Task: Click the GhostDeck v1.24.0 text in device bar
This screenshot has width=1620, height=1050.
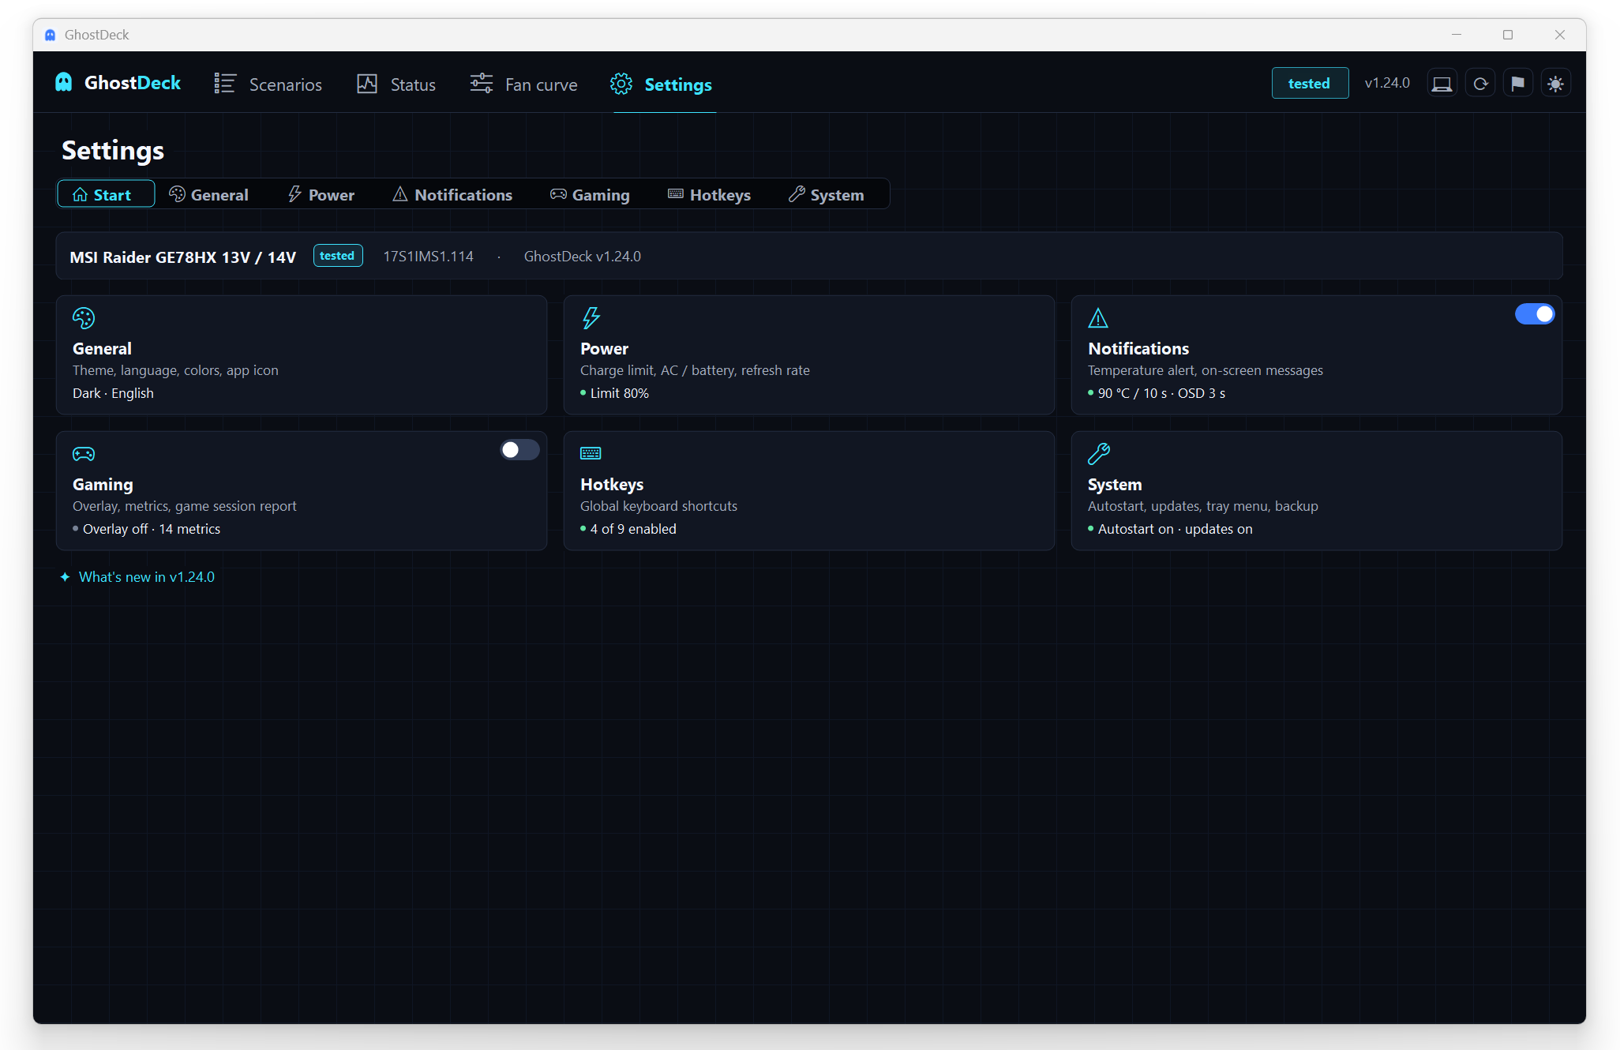Action: 583,257
